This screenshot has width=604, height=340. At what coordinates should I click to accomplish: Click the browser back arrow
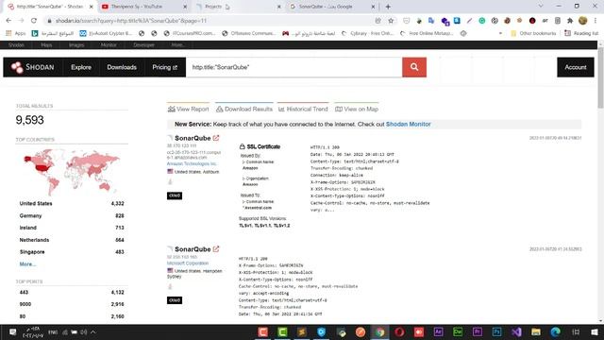tap(8, 21)
